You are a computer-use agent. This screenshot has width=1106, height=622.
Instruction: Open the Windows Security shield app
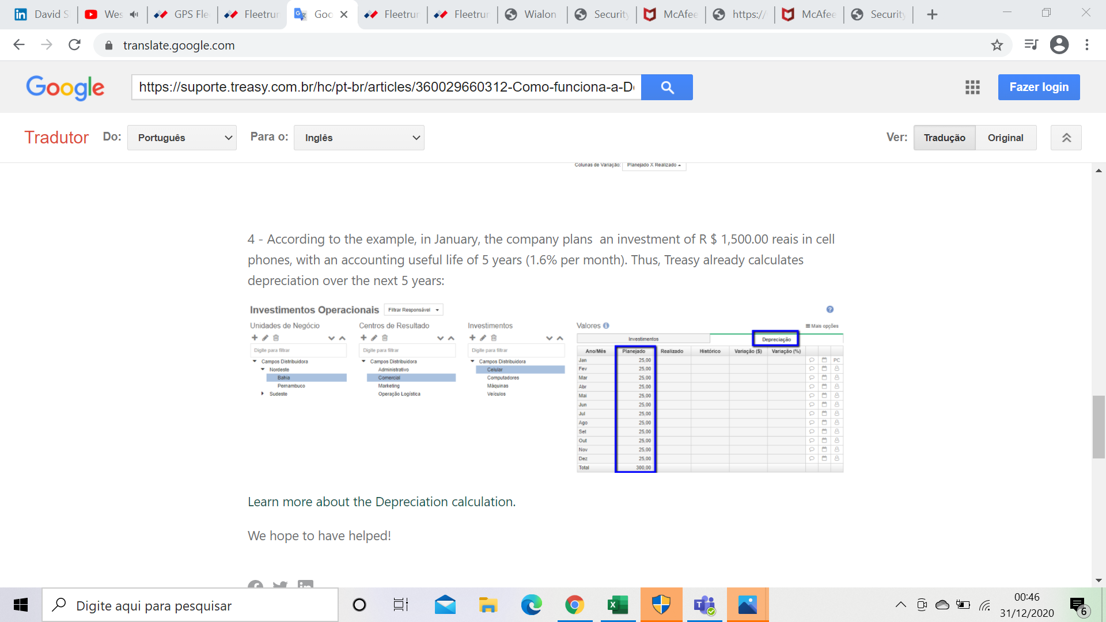(x=661, y=605)
